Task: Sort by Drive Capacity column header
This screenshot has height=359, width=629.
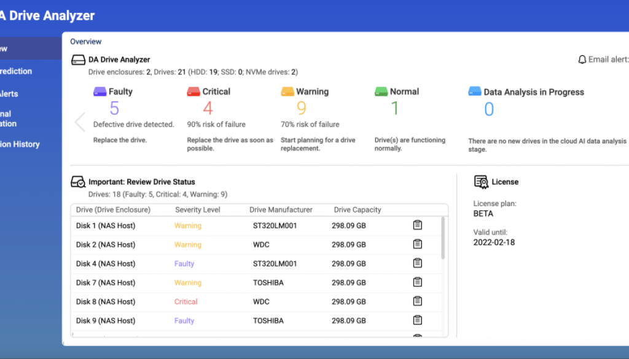Action: (x=357, y=210)
